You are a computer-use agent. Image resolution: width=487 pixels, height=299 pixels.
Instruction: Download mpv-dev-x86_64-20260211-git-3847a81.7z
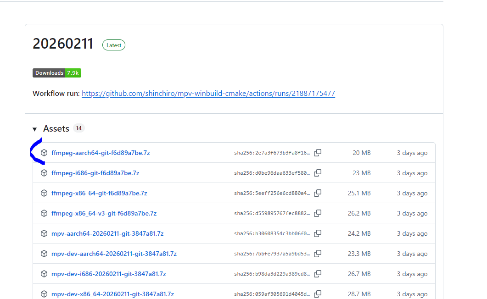point(113,294)
